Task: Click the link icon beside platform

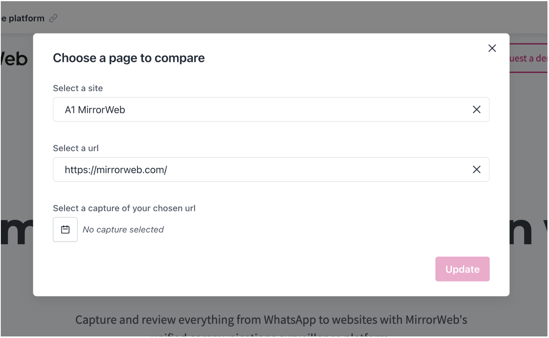Action: [x=53, y=18]
